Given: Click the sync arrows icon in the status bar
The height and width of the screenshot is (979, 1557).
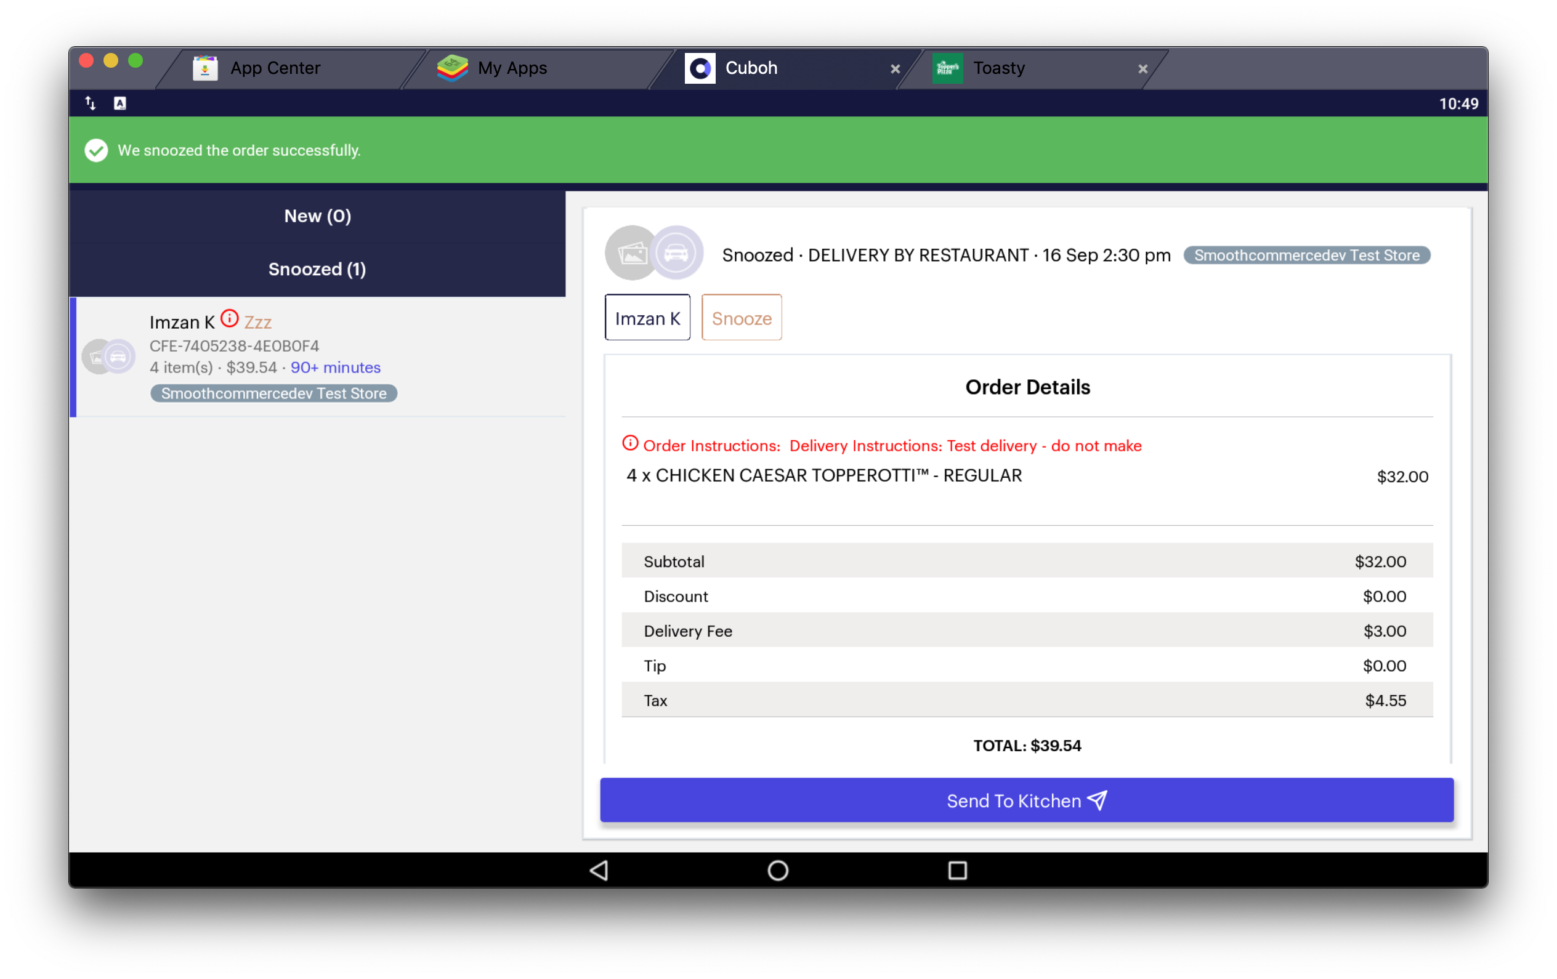Looking at the screenshot, I should click(x=90, y=103).
